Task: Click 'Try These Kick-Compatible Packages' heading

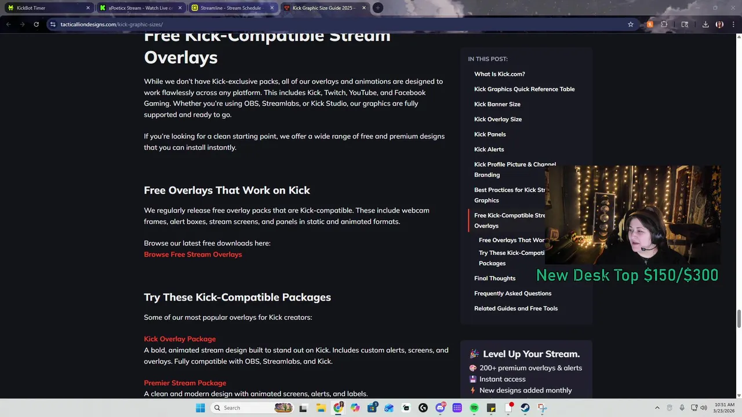Action: (x=237, y=297)
